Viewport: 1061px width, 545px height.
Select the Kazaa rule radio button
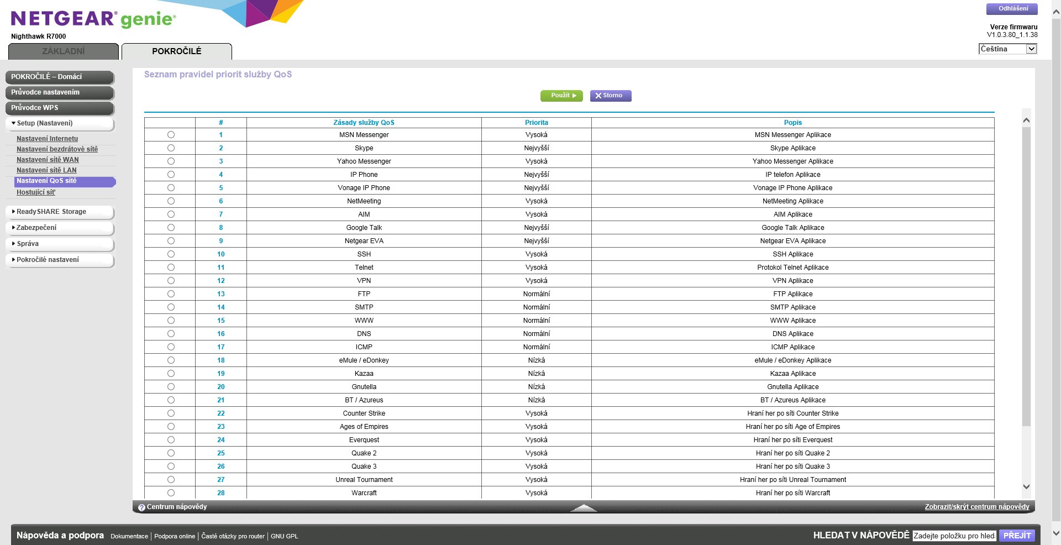[x=171, y=374]
